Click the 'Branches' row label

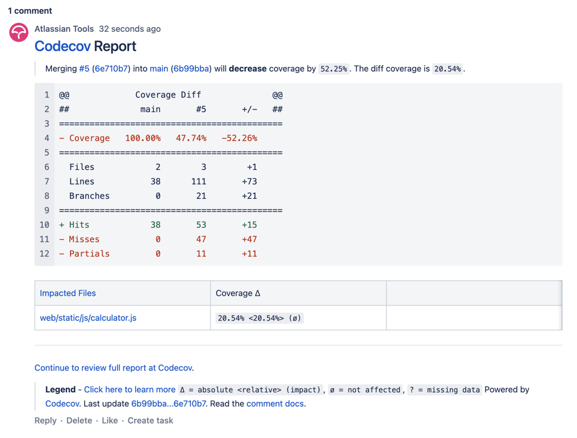(89, 196)
